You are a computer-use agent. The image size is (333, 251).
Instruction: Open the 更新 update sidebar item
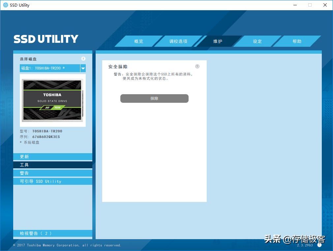click(x=53, y=156)
